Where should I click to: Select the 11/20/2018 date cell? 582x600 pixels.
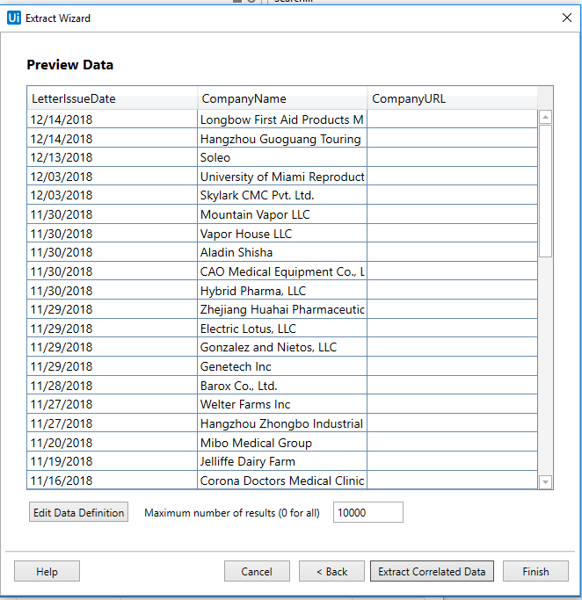pyautogui.click(x=113, y=443)
